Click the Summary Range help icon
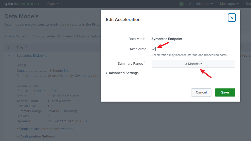 click(145, 62)
